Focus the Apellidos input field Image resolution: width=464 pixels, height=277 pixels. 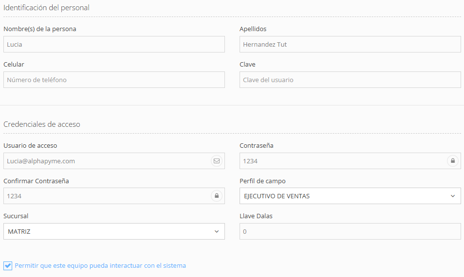click(350, 44)
